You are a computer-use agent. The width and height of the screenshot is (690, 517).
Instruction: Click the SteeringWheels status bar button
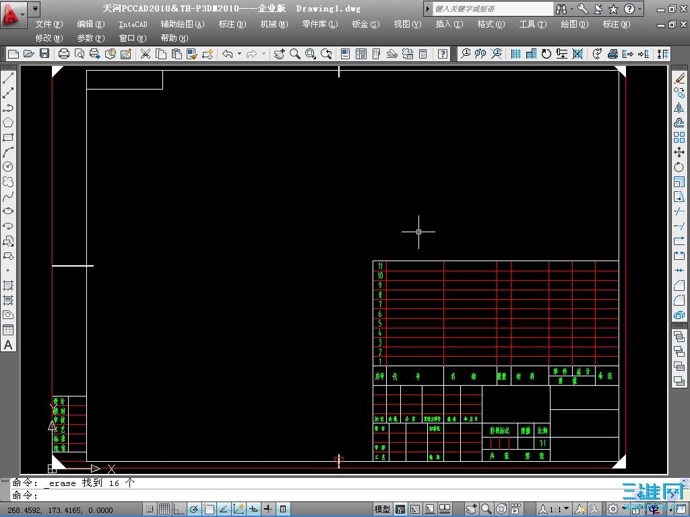tap(501, 509)
